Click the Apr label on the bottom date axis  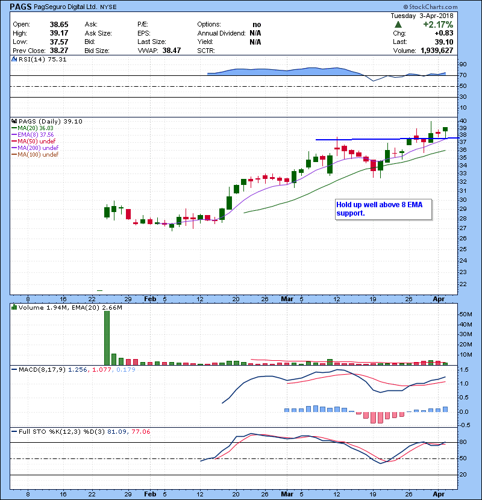pyautogui.click(x=439, y=494)
